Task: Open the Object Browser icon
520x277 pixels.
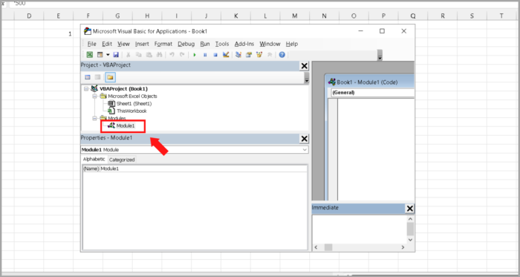Action: (x=259, y=55)
